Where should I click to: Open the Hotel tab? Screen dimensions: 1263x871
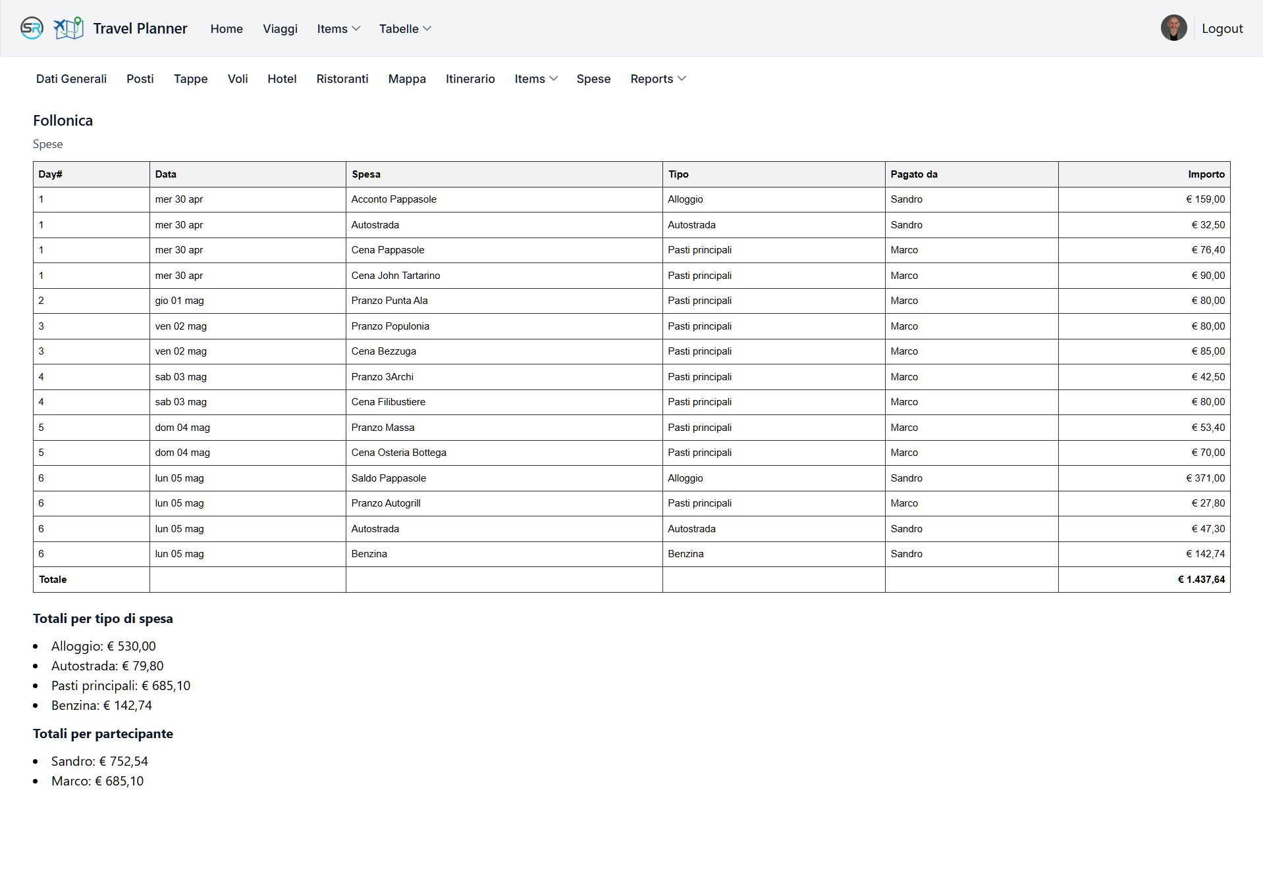pos(282,79)
